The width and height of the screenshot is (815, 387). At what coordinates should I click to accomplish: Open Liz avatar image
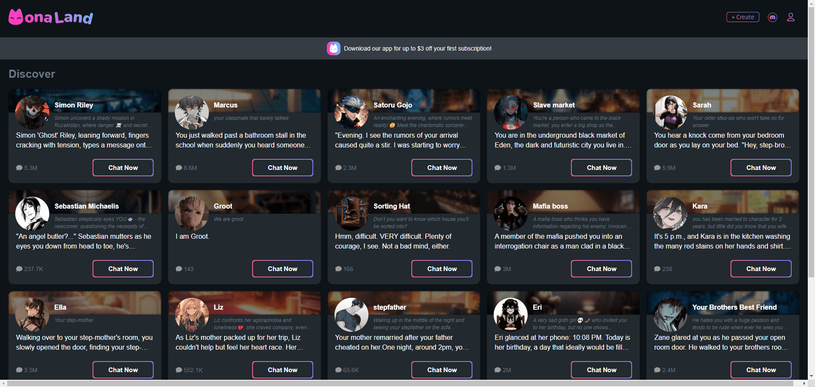tap(192, 315)
